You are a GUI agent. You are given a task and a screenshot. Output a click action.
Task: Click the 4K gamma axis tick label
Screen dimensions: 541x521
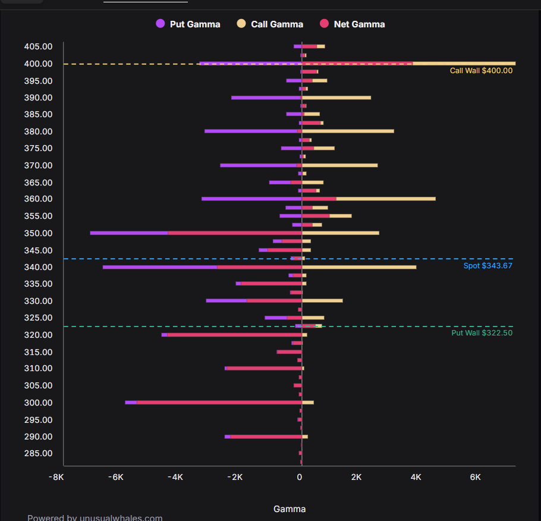click(x=416, y=477)
